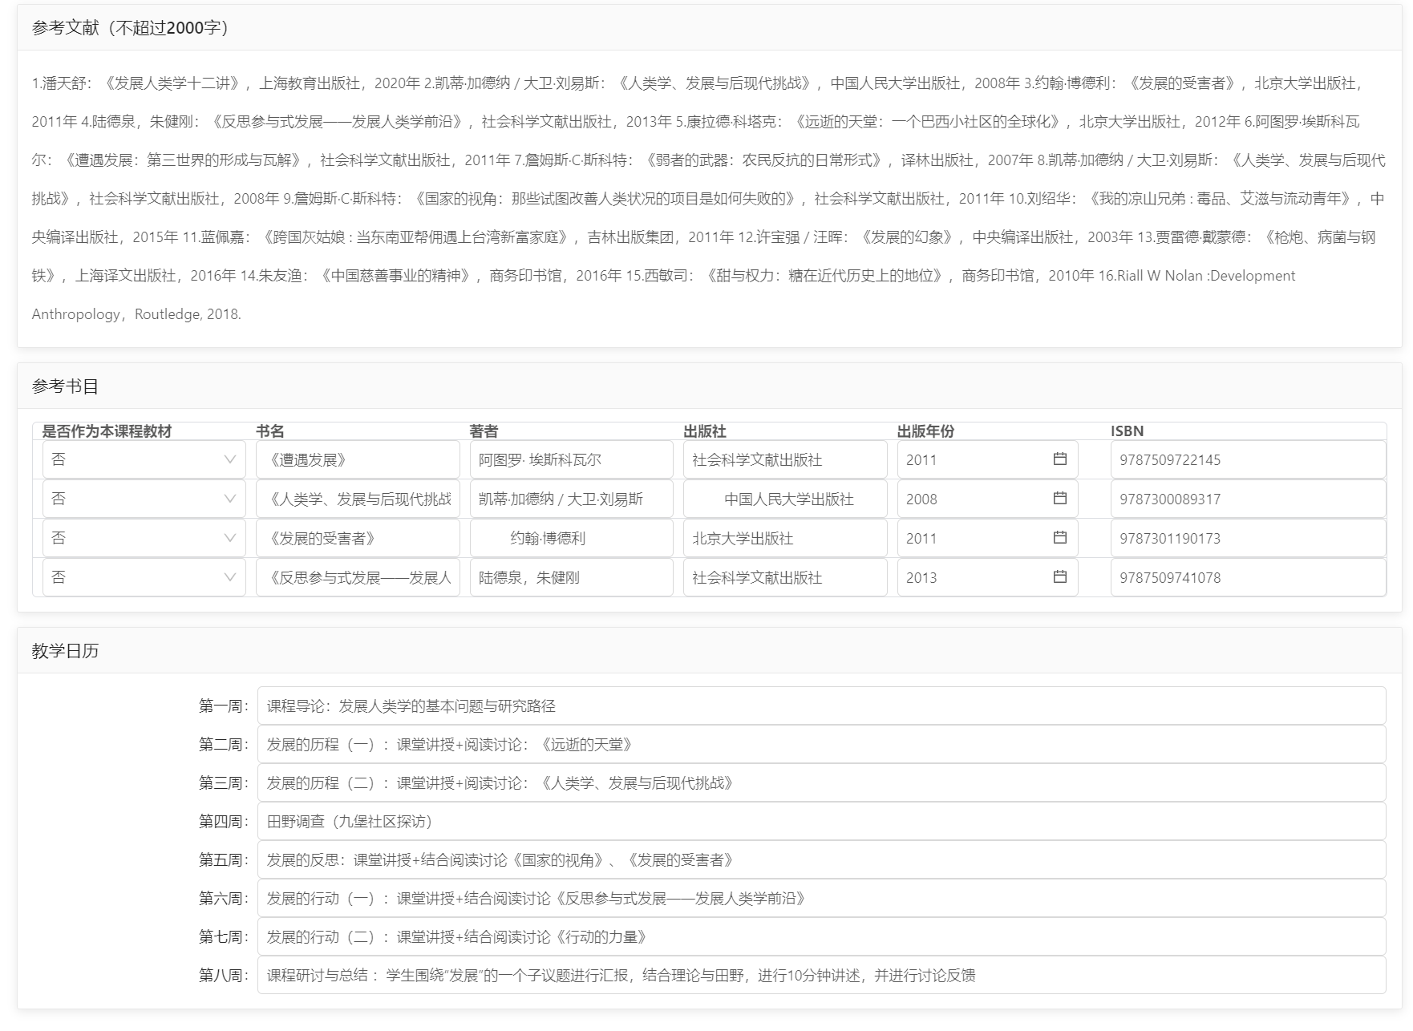
Task: Focus ISBN field 9787509741078
Action: 1248,577
